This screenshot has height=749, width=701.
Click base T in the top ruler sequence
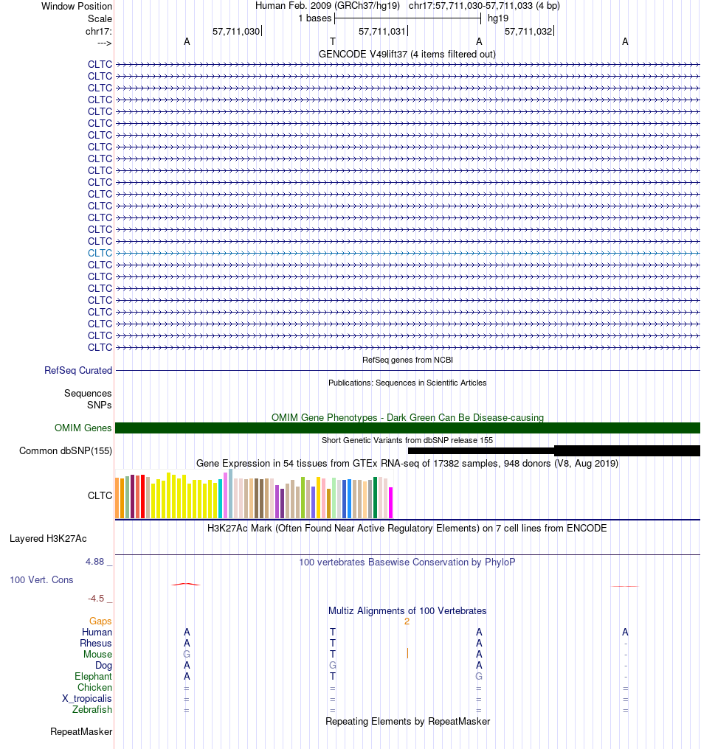pyautogui.click(x=333, y=41)
